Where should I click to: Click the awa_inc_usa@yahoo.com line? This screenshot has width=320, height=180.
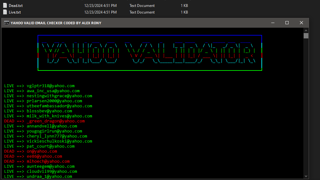pyautogui.click(x=42, y=91)
